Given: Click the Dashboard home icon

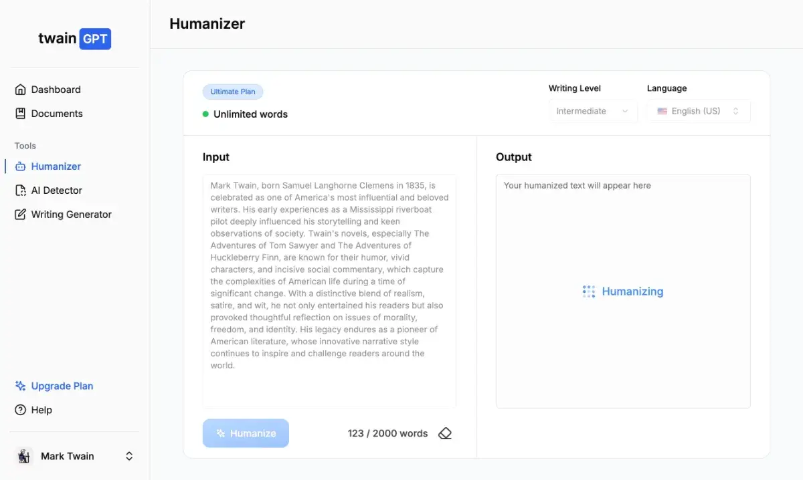Looking at the screenshot, I should tap(20, 90).
